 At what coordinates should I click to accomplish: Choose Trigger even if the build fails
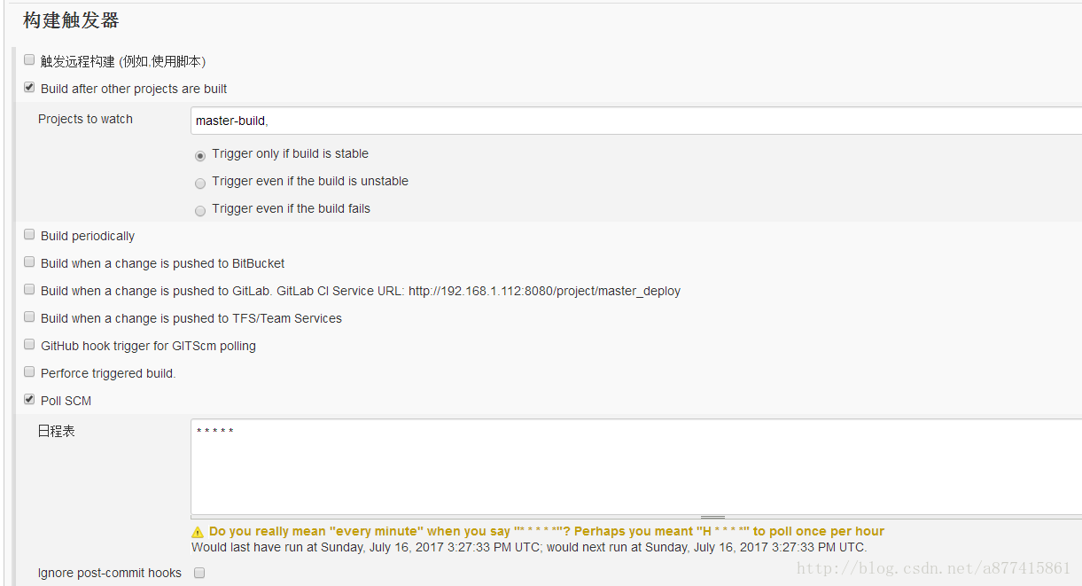200,210
